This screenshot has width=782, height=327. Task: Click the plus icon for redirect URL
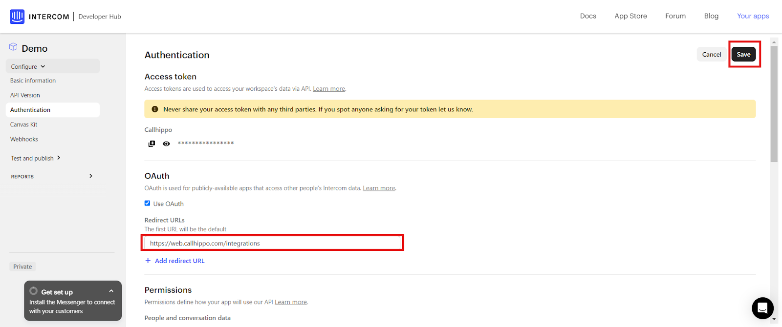[148, 261]
